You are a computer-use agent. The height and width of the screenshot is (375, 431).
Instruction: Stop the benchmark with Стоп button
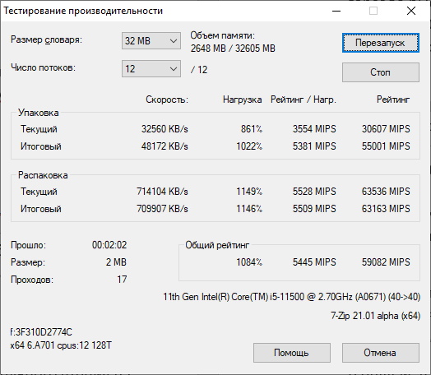coord(381,72)
